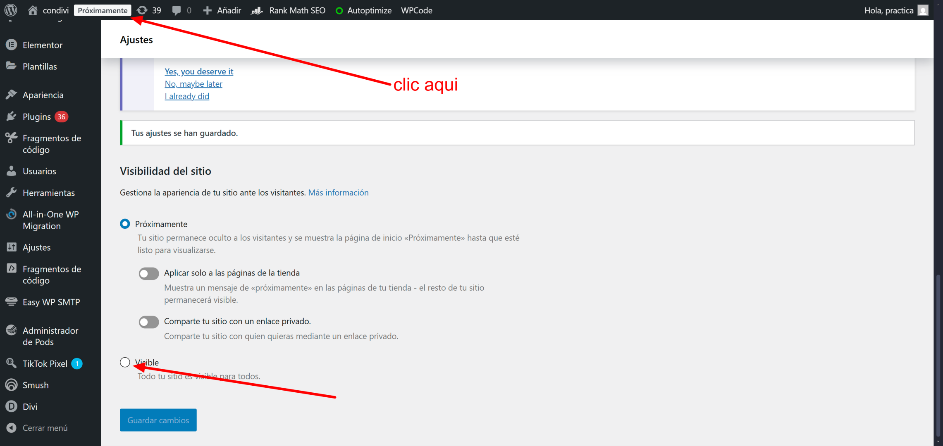
Task: Click the WordPress logo in admin bar
Action: [x=11, y=10]
